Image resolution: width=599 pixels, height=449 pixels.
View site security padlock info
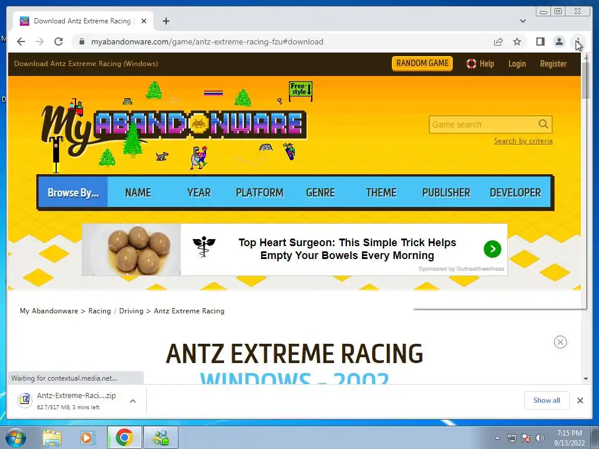81,42
